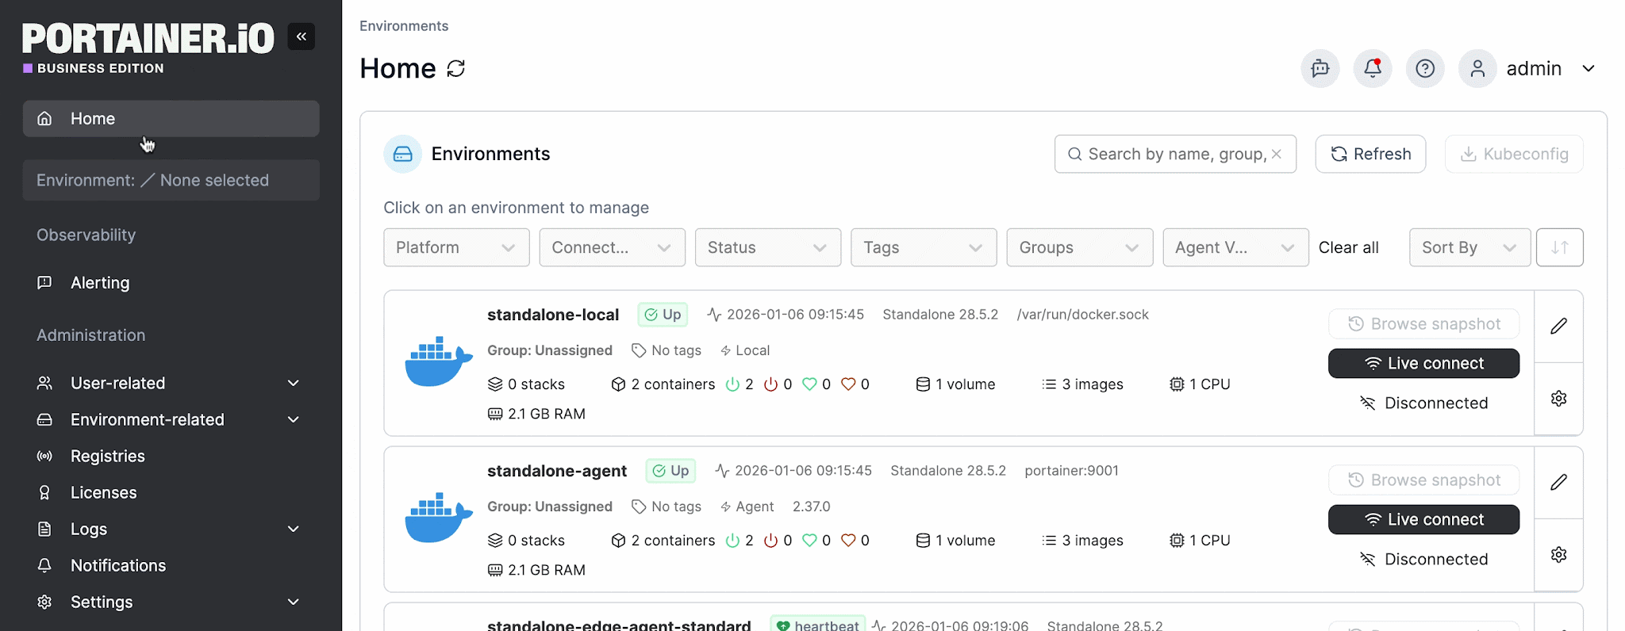The width and height of the screenshot is (1625, 631).
Task: Click Browse snapshot for standalone-agent
Action: click(1423, 480)
